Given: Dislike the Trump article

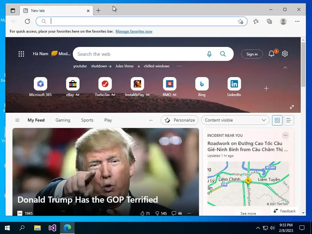Looking at the screenshot, I should pyautogui.click(x=161, y=213).
